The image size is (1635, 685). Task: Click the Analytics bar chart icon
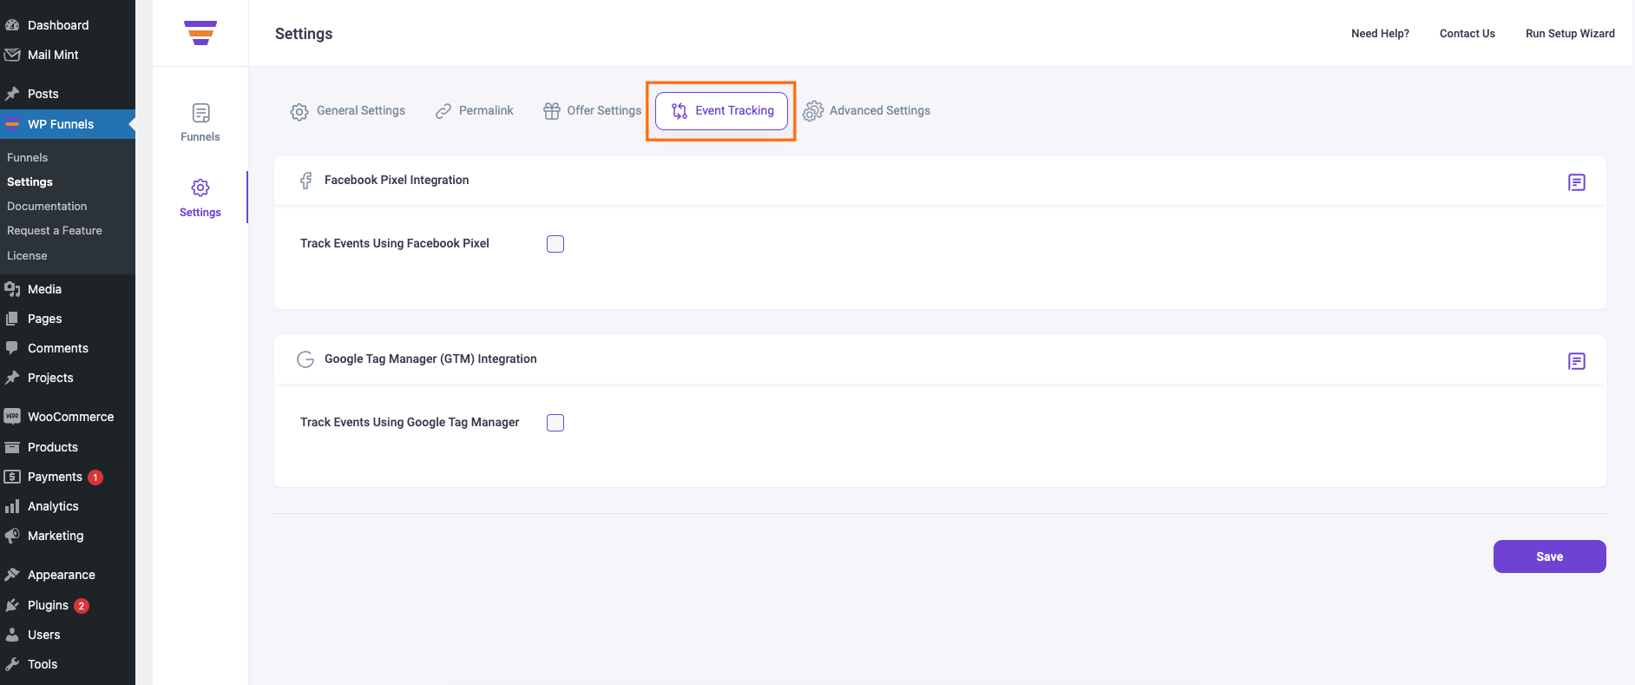pyautogui.click(x=12, y=506)
